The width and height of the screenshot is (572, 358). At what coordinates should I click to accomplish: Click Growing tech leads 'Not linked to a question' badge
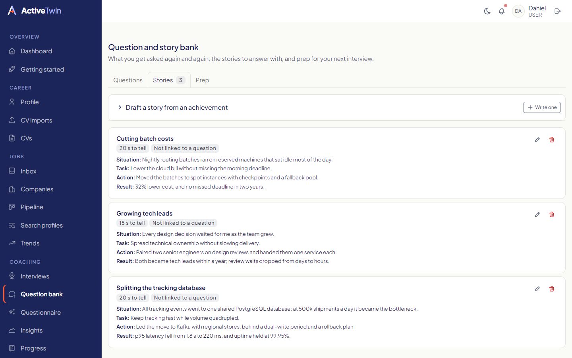coord(184,223)
